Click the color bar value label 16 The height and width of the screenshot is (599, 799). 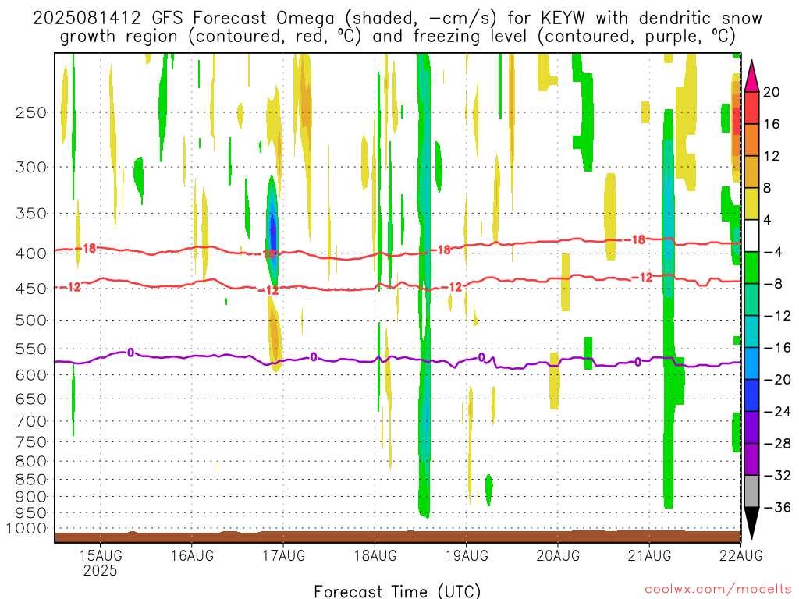(x=772, y=124)
